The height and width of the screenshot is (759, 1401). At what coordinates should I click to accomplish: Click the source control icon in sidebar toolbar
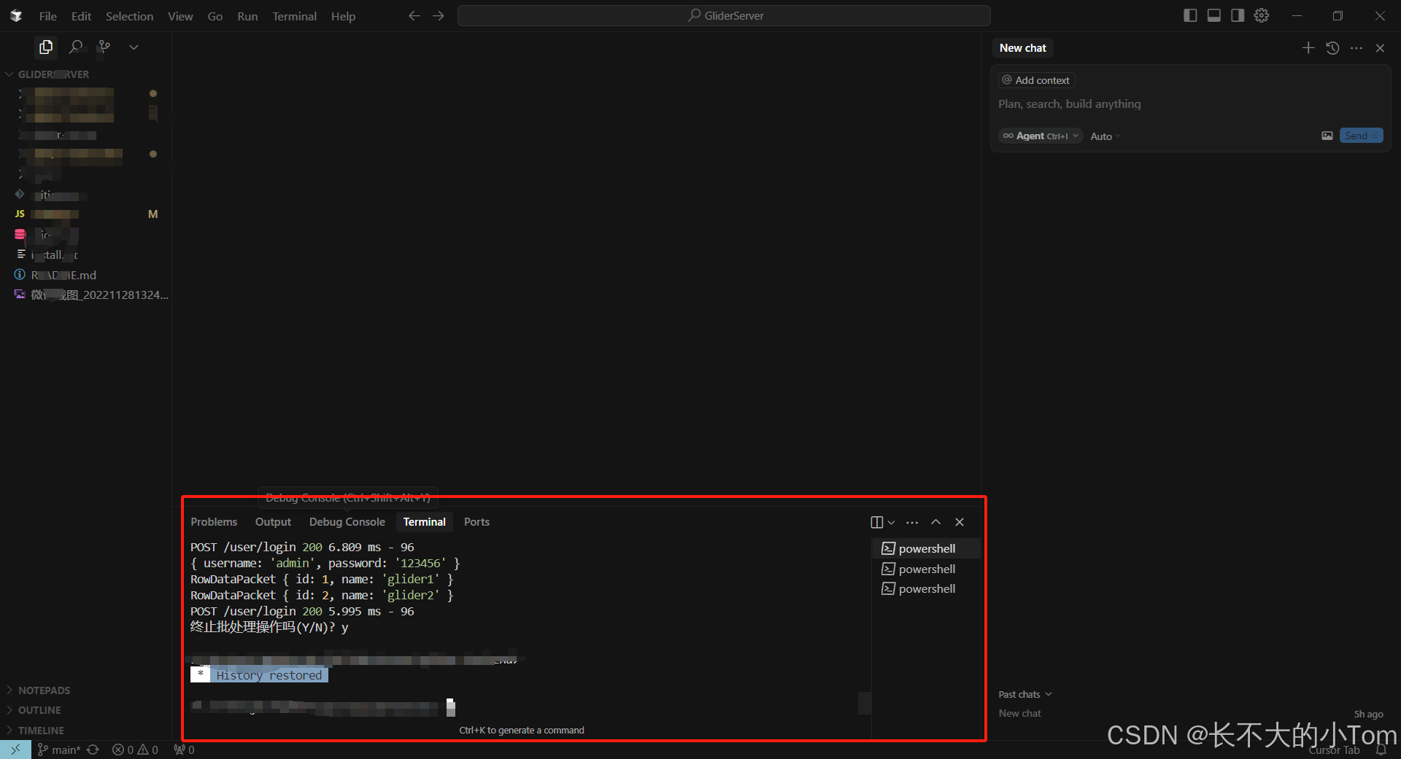point(104,47)
